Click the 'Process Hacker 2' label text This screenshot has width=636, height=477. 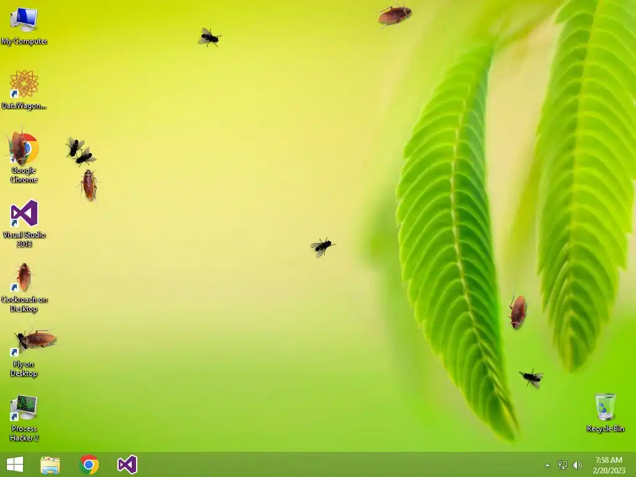(24, 433)
